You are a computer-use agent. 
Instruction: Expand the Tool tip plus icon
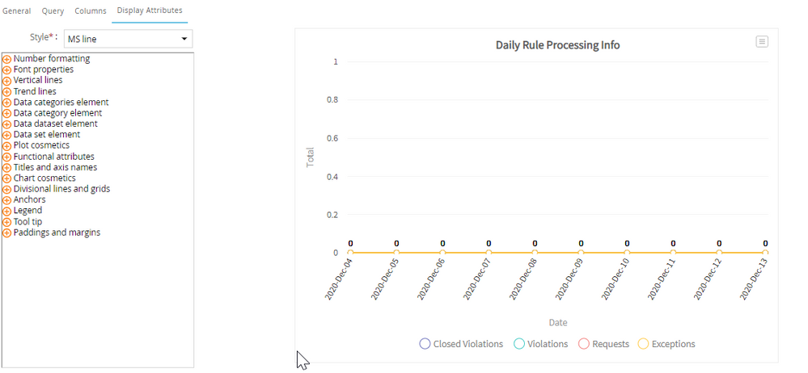click(x=7, y=222)
